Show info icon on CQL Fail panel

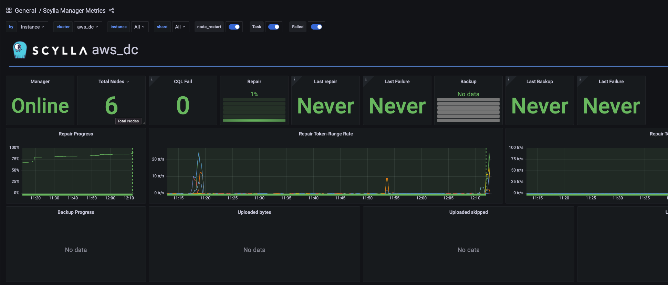(152, 79)
